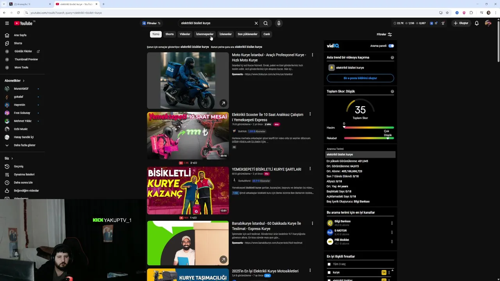Click the Oluştur create button

tap(461, 23)
